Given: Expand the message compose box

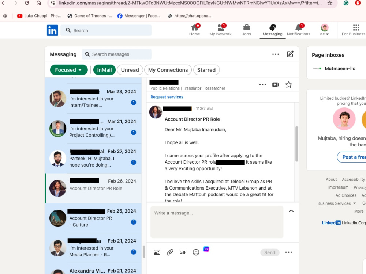Looking at the screenshot, I should pyautogui.click(x=291, y=211).
